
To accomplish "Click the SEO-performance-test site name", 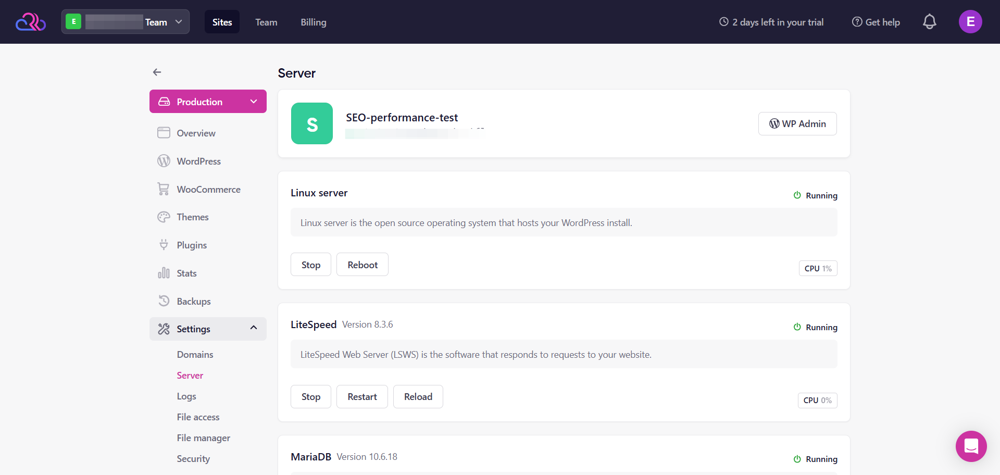I will coord(402,118).
